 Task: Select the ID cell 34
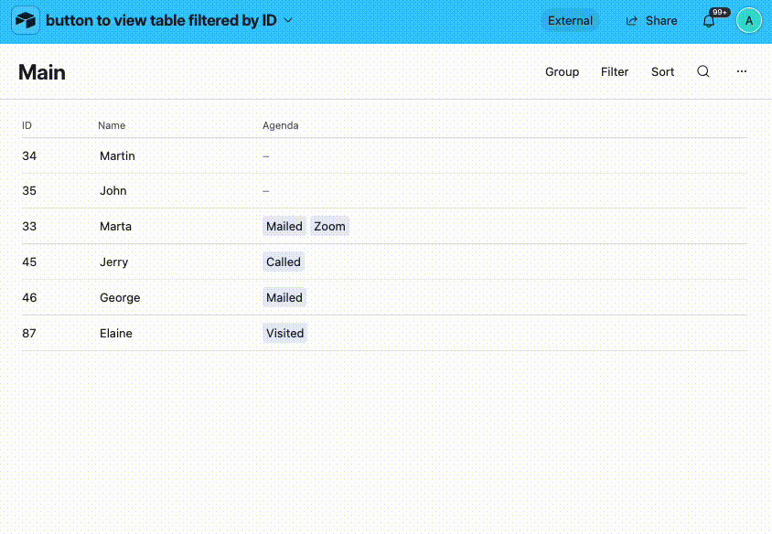[x=29, y=156]
